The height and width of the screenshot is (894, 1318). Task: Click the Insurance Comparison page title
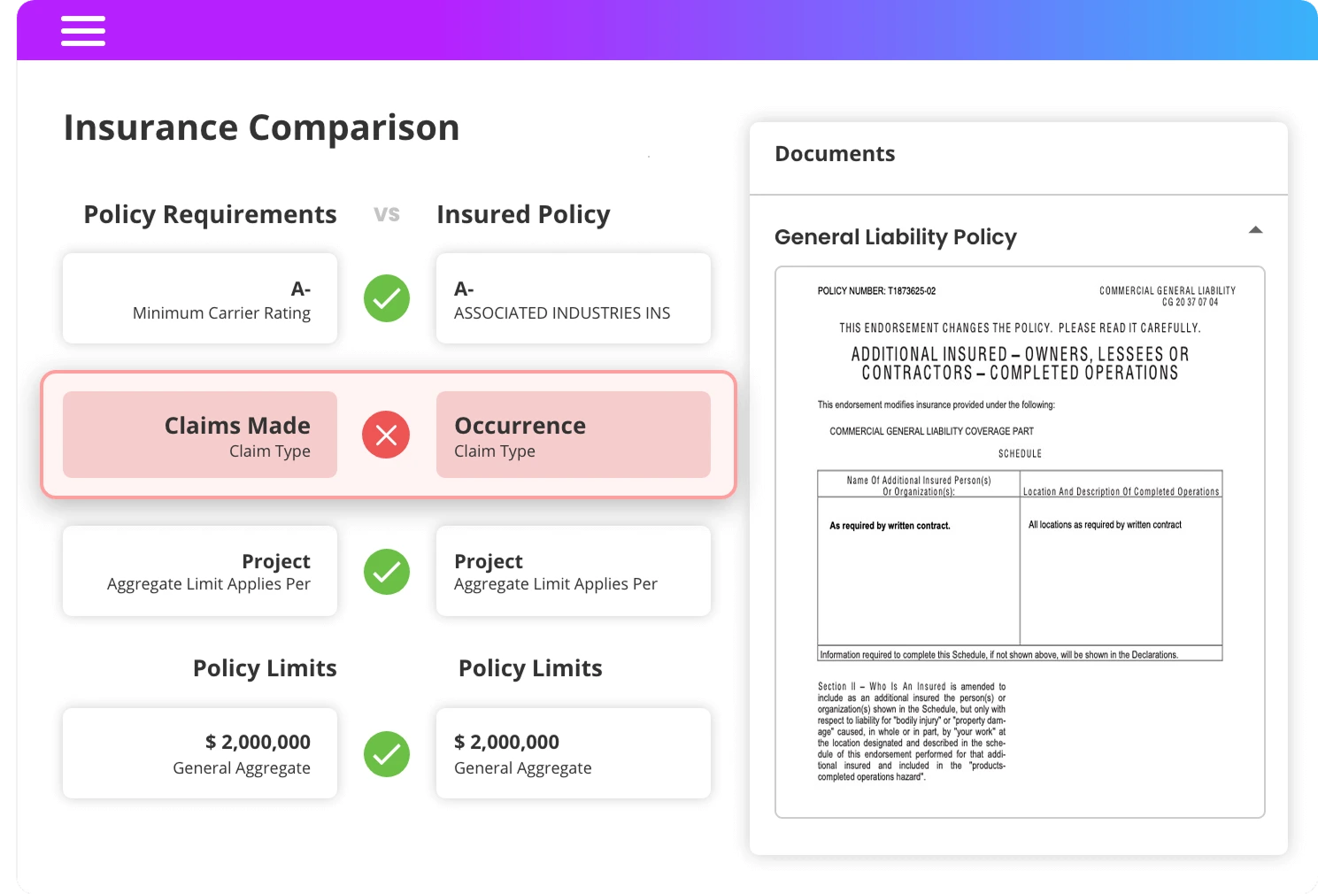click(x=261, y=127)
